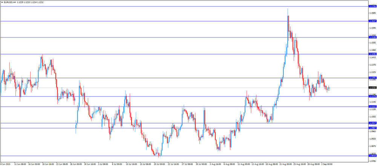The height and width of the screenshot is (166, 377).
Task: Click the 1.0875 price axis value
Action: pos(372,146)
